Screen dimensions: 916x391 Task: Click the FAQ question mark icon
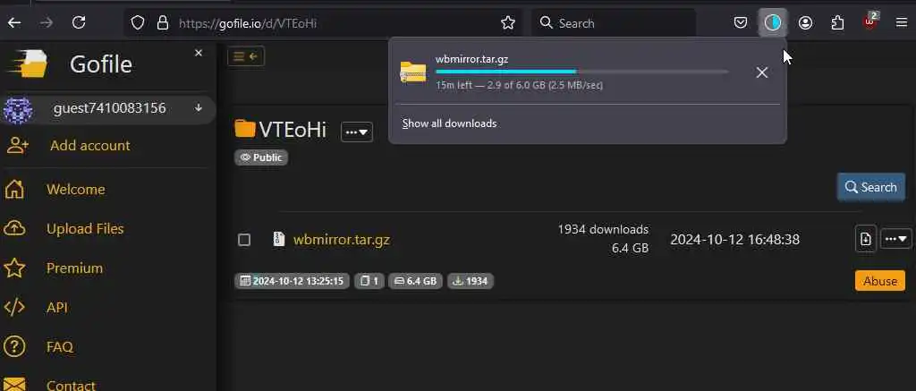[14, 346]
